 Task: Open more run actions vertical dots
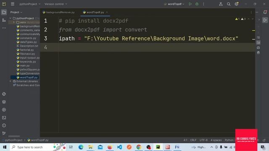pyautogui.click(x=203, y=4)
